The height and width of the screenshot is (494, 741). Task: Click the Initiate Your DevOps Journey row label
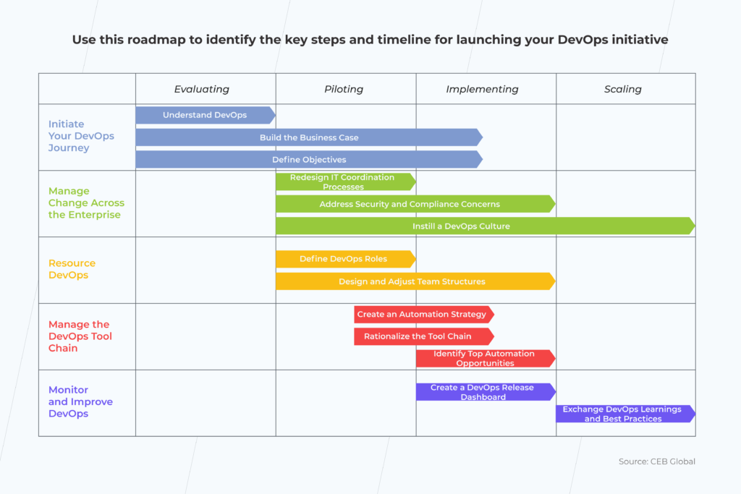pos(81,136)
